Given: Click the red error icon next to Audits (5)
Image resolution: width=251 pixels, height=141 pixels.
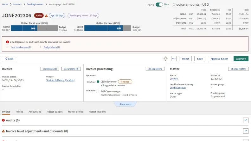Looking at the screenshot, I should tap(3, 120).
